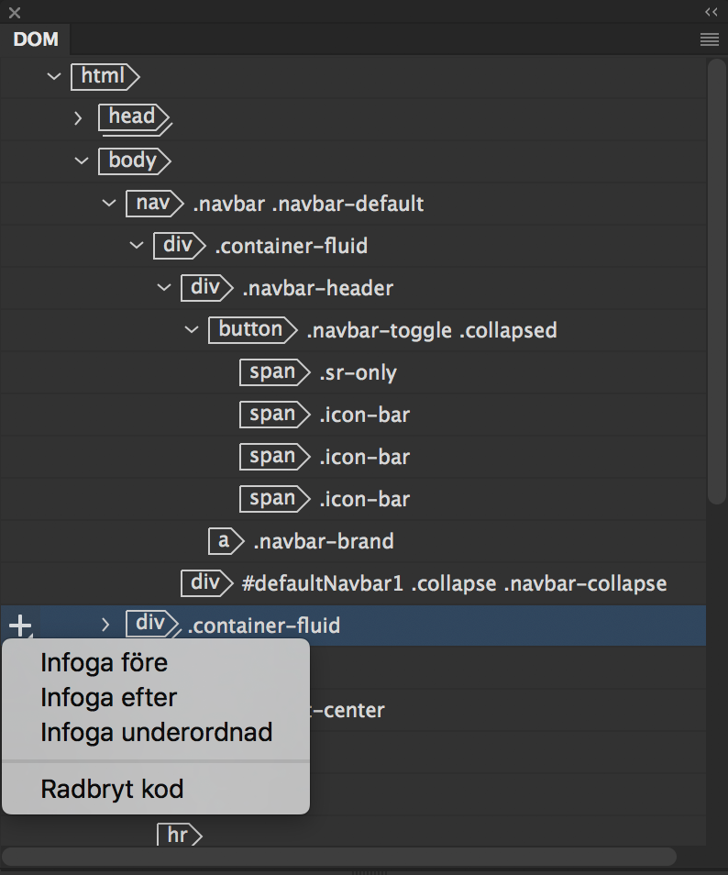728x875 pixels.
Task: Expand the head node chevron
Action: [80, 117]
